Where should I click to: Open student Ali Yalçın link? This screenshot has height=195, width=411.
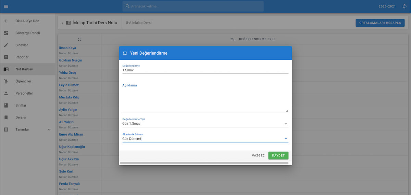point(66,122)
